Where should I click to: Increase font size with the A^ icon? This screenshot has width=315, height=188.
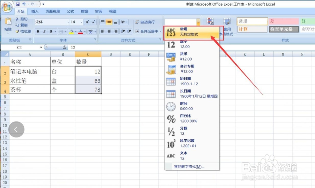click(x=88, y=22)
